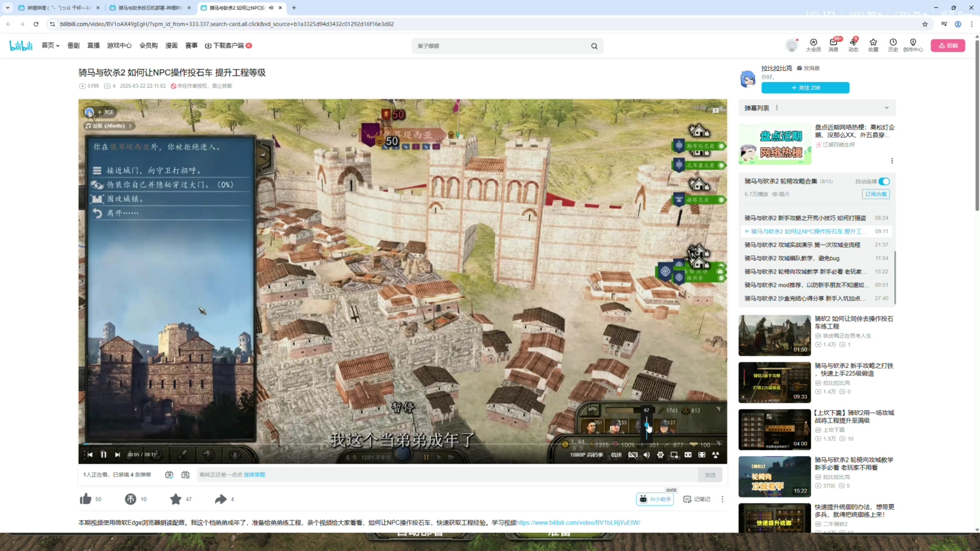Enter fullscreen with the player's last icon
Viewport: 980px width, 551px height.
[715, 455]
